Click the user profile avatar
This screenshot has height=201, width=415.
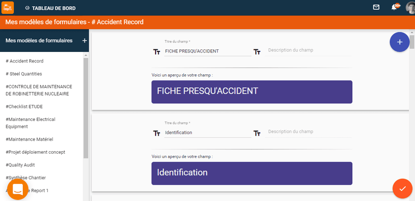(x=410, y=8)
